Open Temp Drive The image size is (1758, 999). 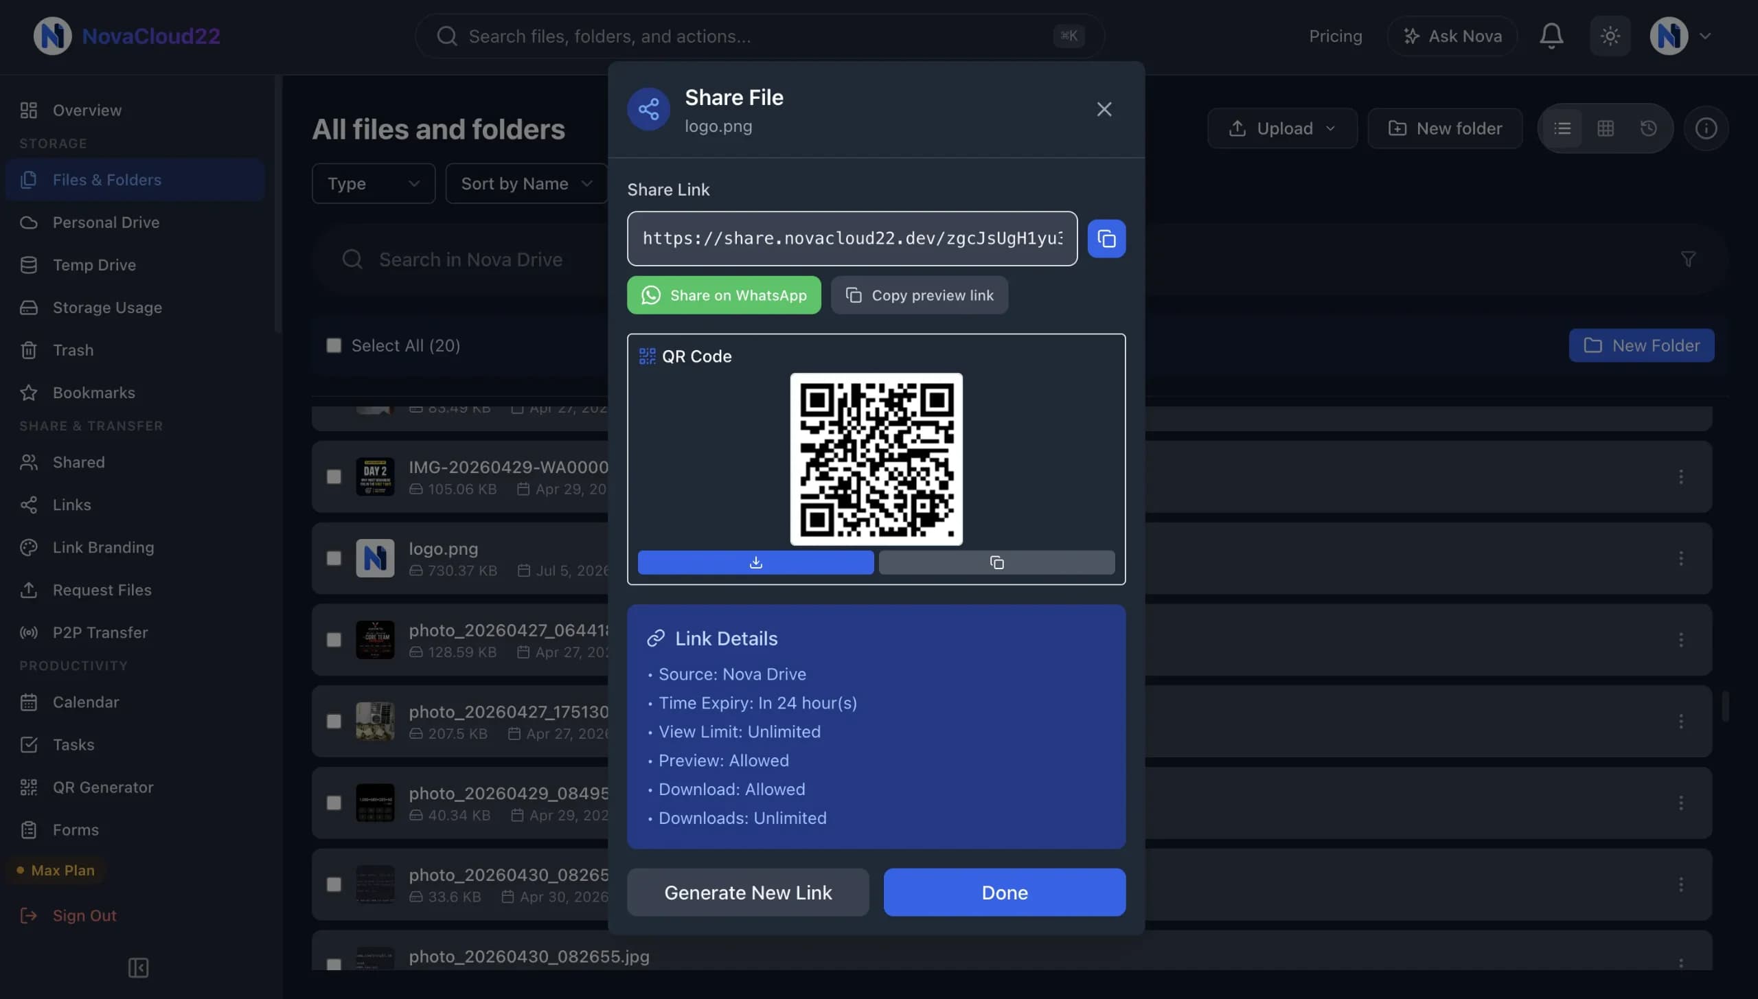pyautogui.click(x=135, y=265)
